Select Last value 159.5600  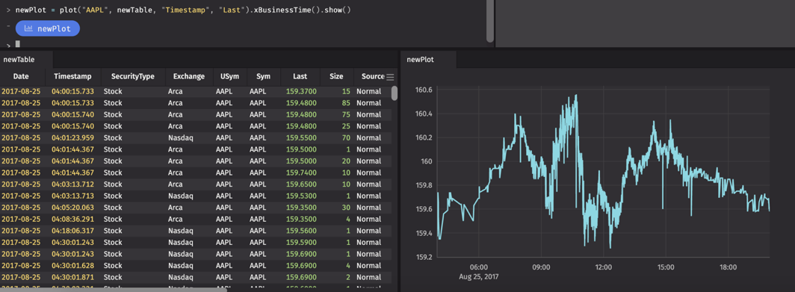[x=301, y=231]
